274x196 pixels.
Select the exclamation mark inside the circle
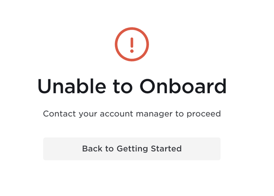[x=132, y=45]
